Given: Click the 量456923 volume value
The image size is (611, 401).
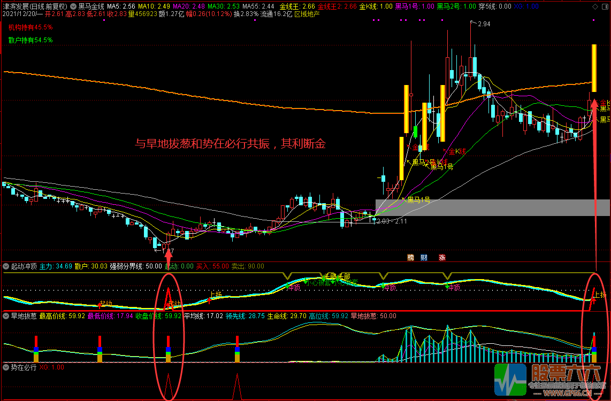Looking at the screenshot, I should [x=143, y=14].
